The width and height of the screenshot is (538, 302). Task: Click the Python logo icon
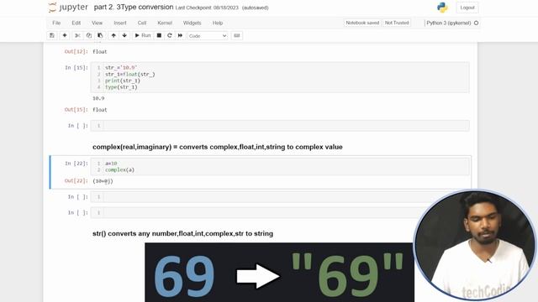click(442, 8)
